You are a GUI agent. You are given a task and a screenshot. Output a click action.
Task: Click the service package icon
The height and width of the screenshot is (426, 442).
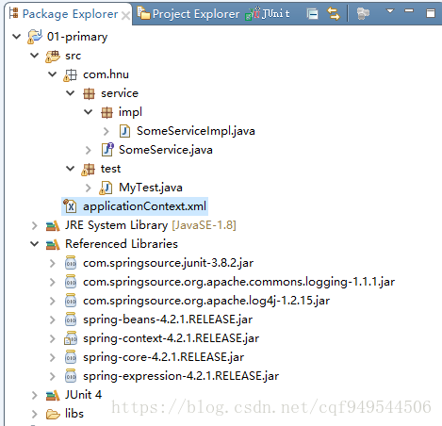[x=89, y=93]
